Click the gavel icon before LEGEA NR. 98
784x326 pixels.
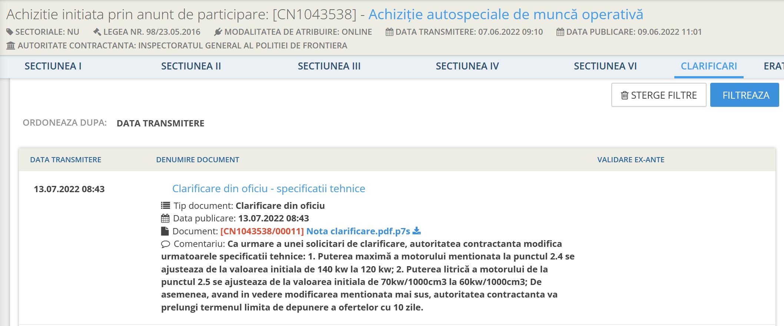click(x=97, y=32)
